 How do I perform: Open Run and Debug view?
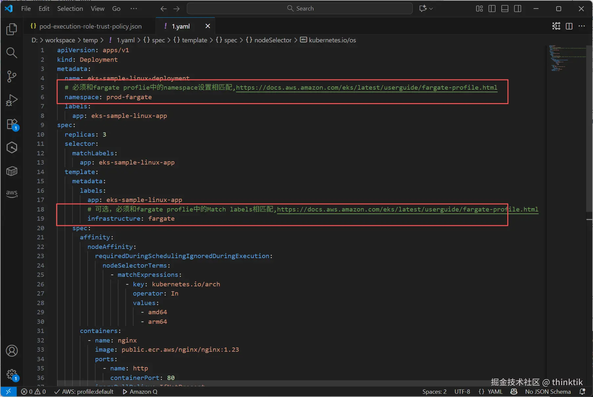tap(12, 100)
